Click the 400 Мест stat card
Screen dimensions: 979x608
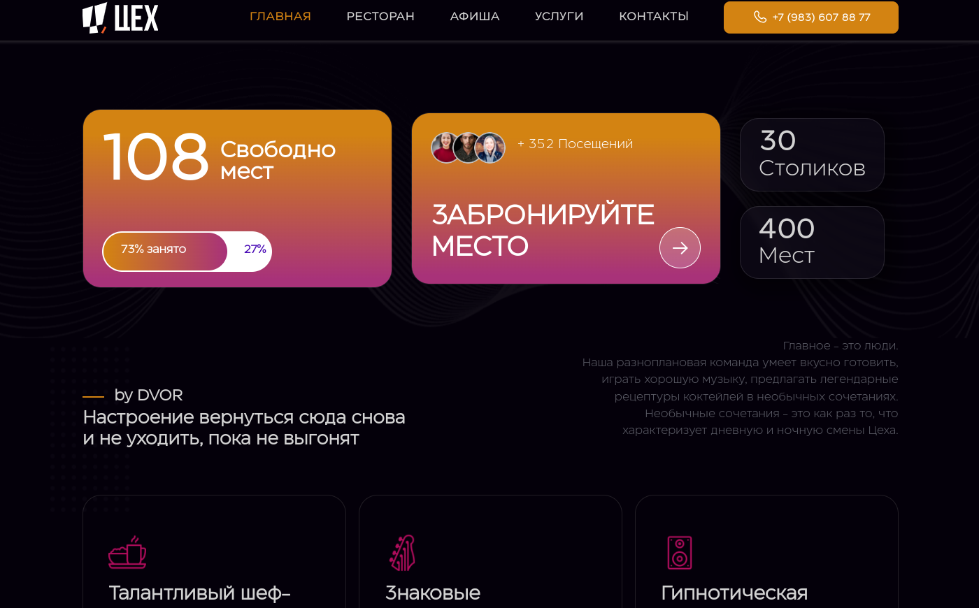tap(812, 243)
